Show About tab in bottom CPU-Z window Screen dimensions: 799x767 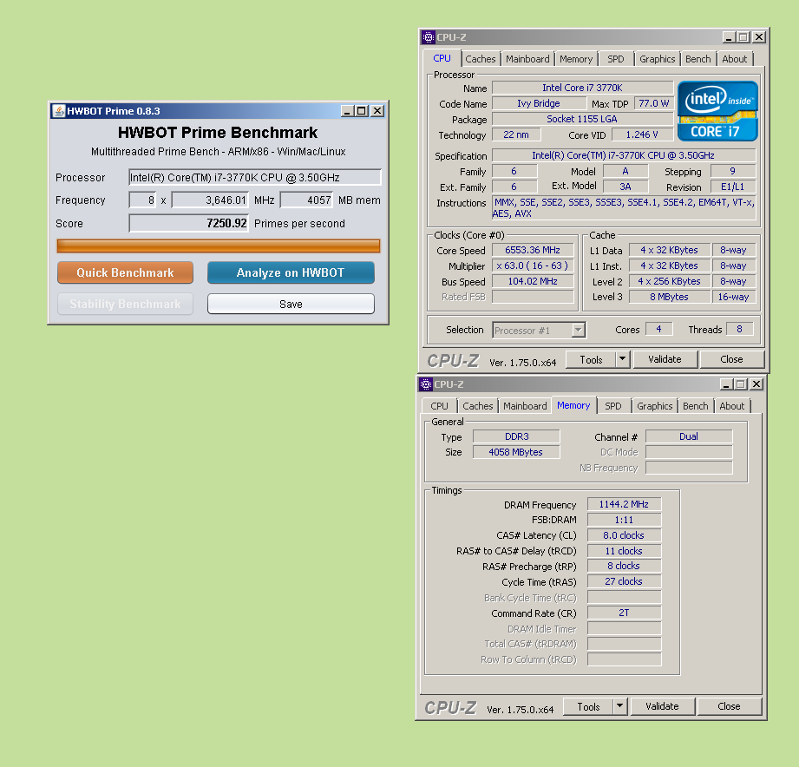pyautogui.click(x=731, y=406)
